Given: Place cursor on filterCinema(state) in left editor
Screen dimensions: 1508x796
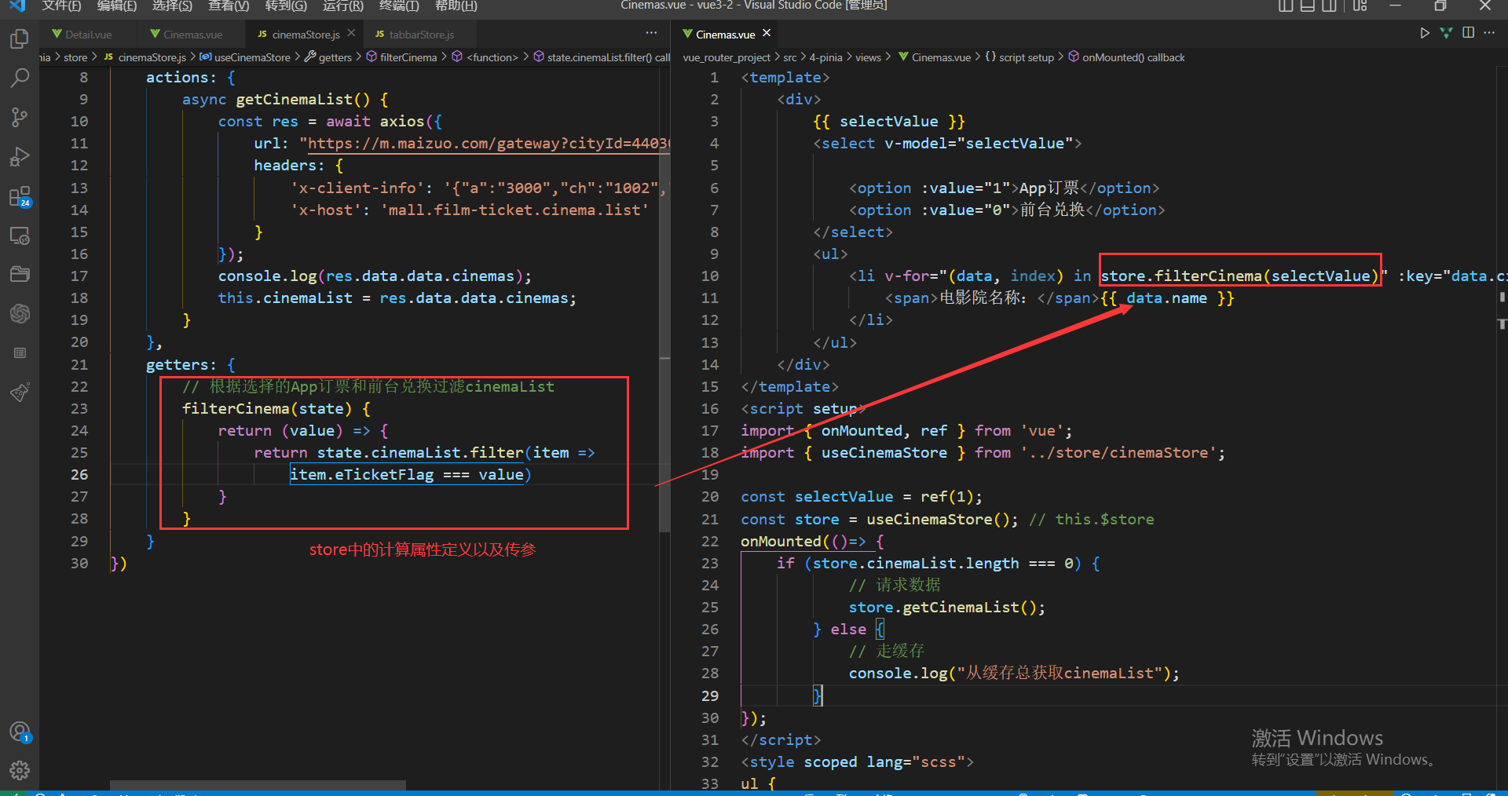Looking at the screenshot, I should point(267,409).
